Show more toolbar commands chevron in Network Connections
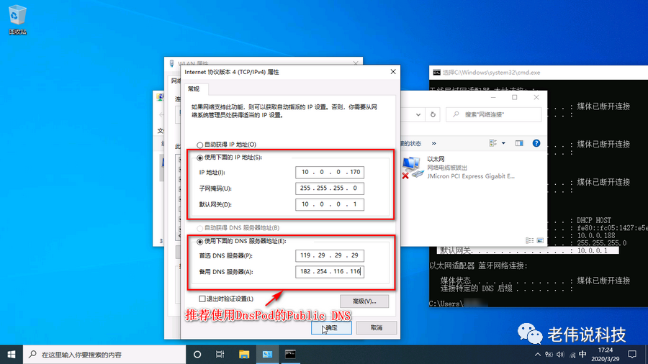This screenshot has width=648, height=364. coord(433,143)
